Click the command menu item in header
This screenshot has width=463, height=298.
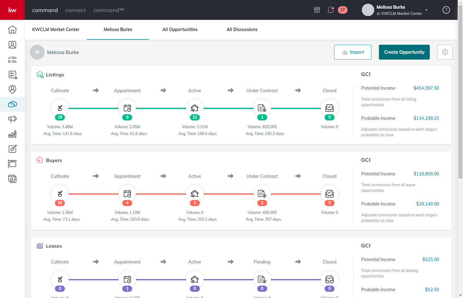[x=45, y=10]
